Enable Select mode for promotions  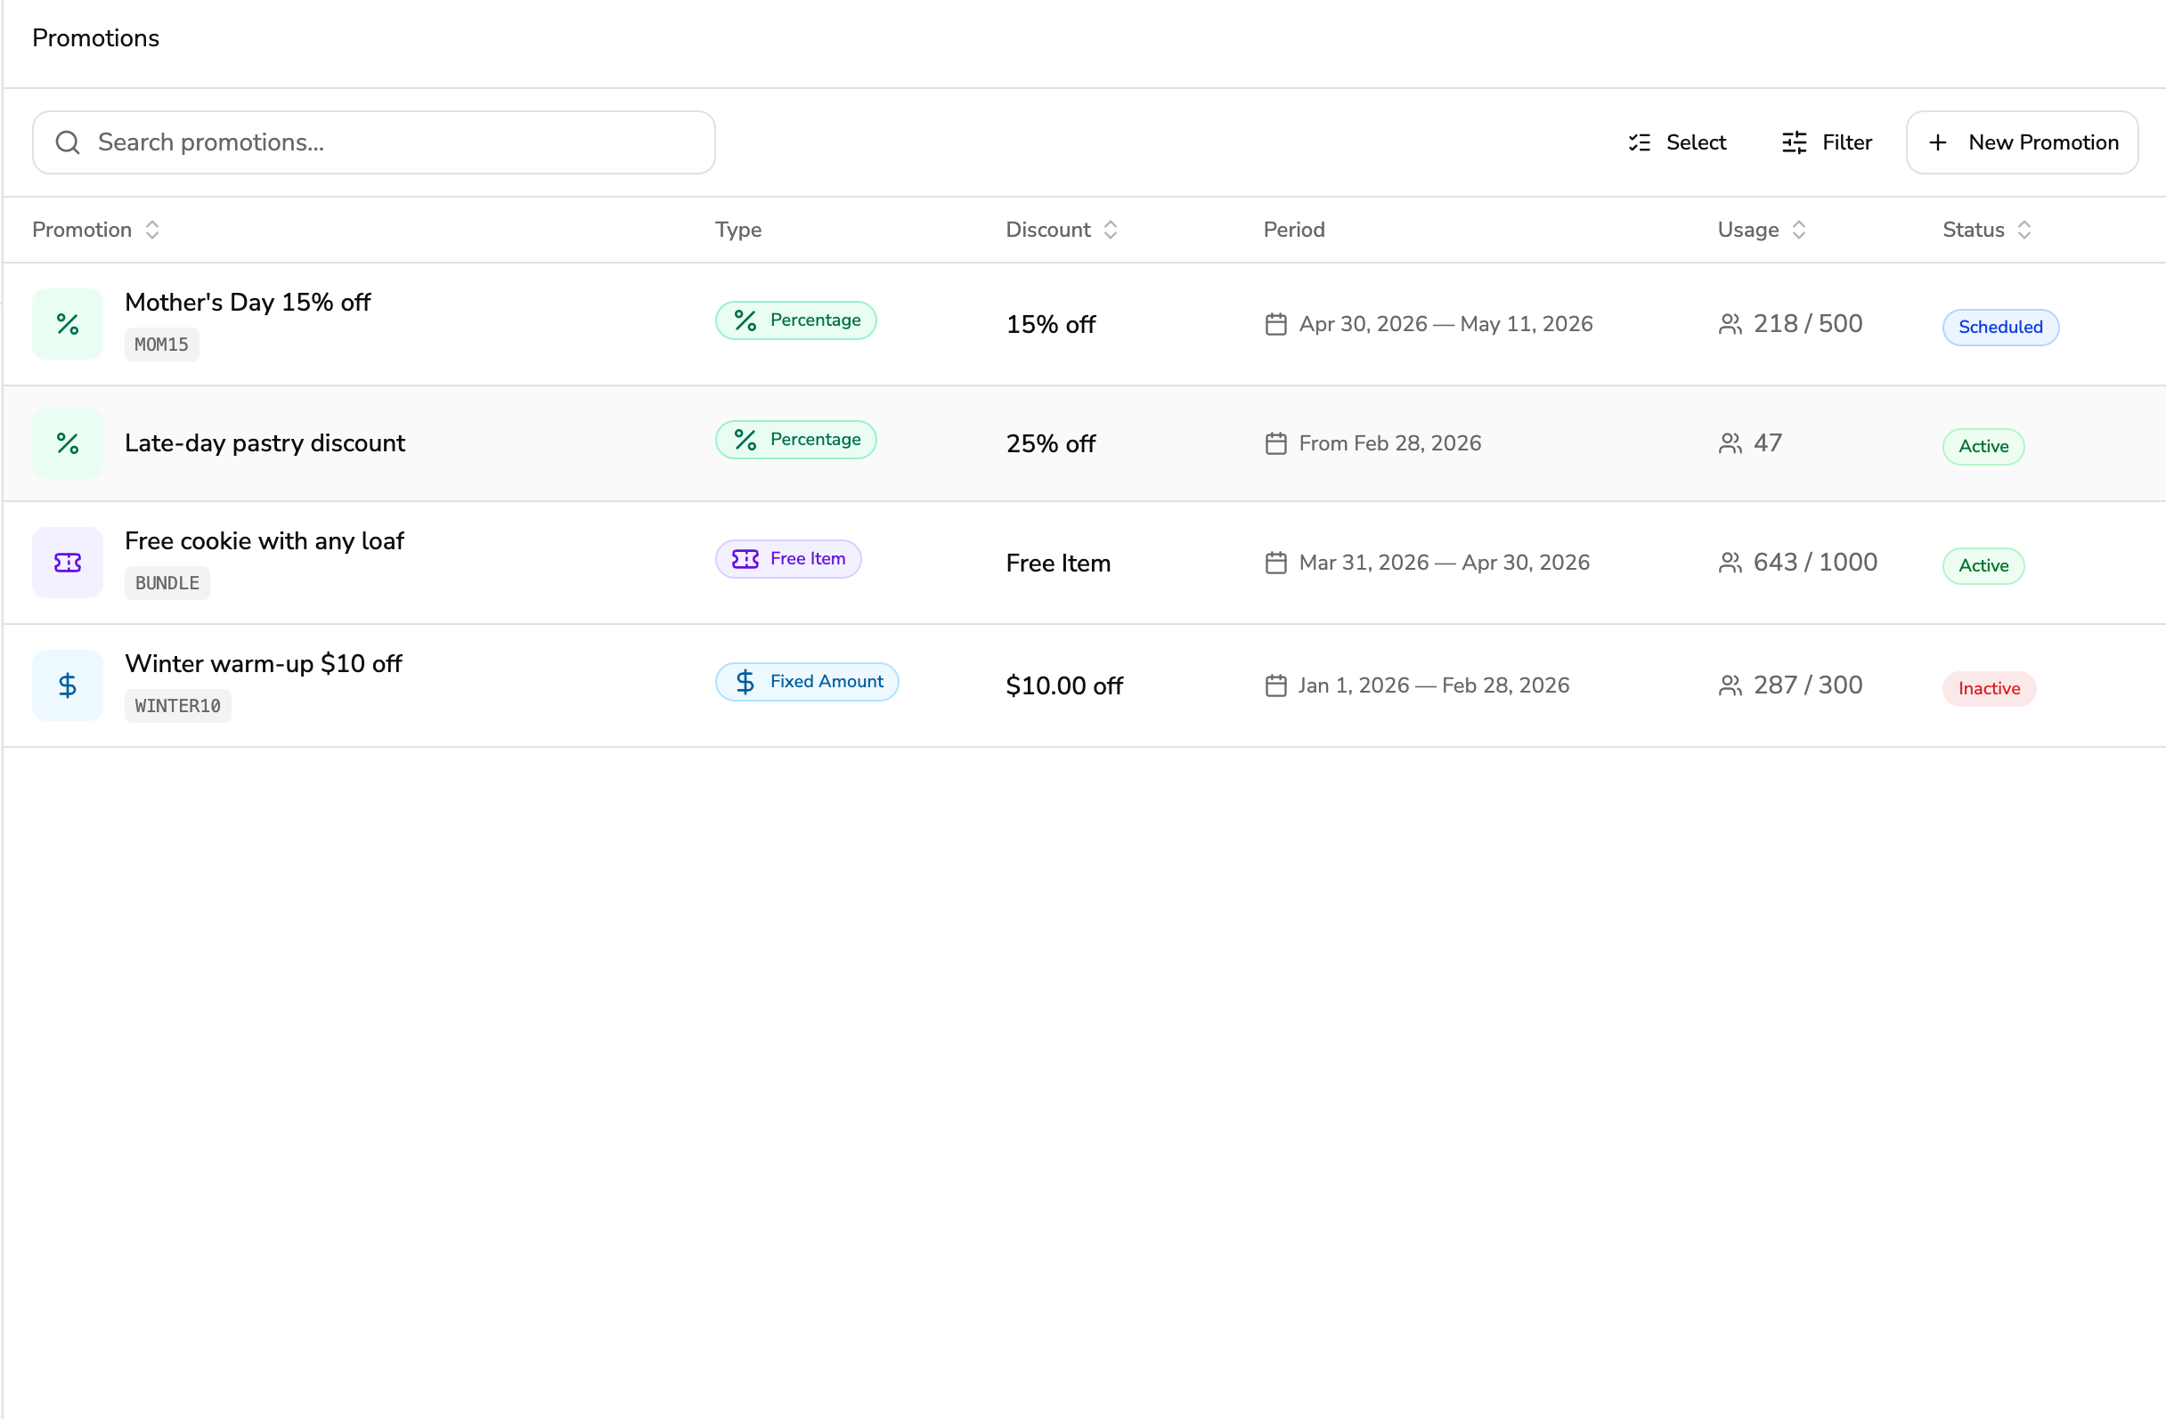(1677, 142)
